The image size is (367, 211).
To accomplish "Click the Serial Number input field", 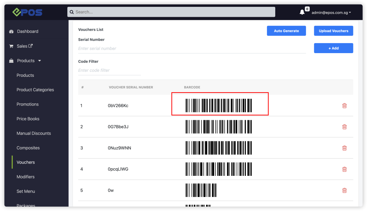I will [x=192, y=48].
